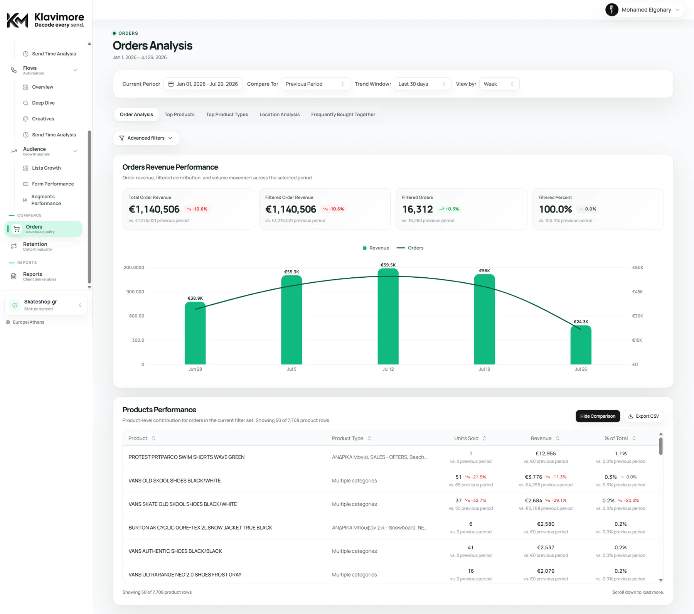Select the Order Analysis tab
Screen dimensions: 694x614
[136, 115]
